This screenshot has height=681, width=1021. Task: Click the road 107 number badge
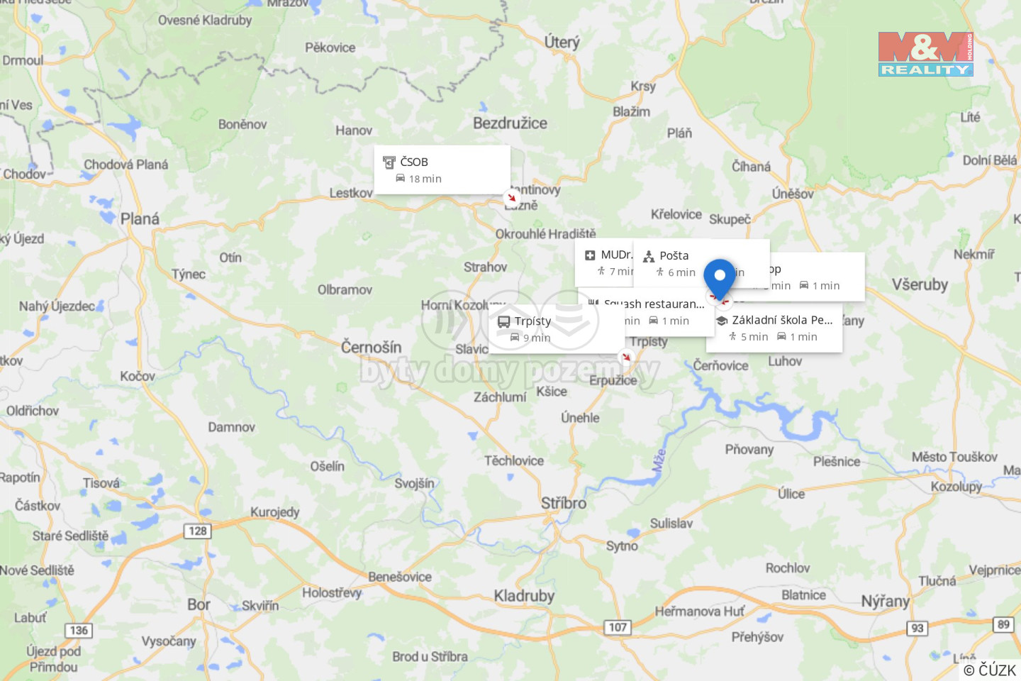[618, 627]
